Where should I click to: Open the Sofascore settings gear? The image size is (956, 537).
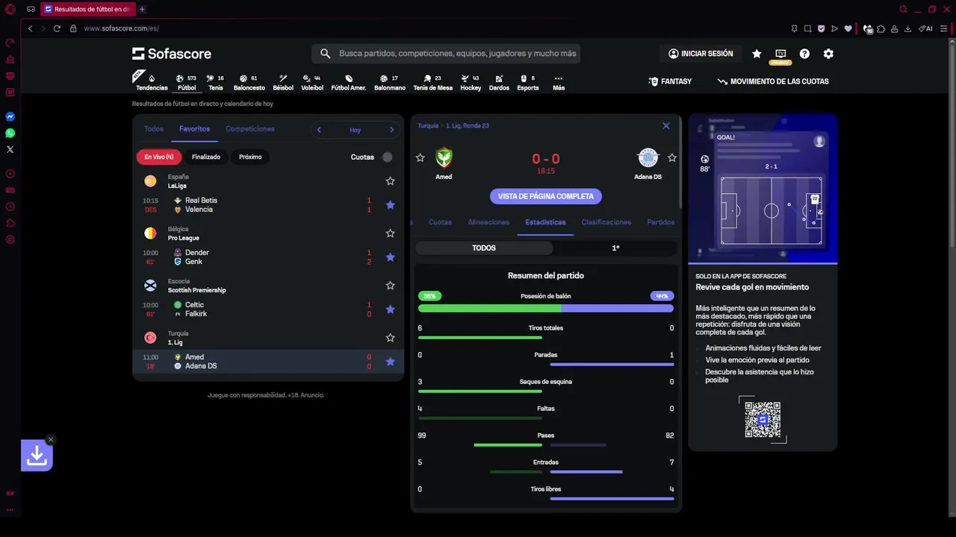[828, 54]
